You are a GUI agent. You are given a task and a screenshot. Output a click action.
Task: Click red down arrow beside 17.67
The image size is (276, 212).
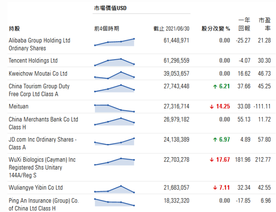coord(212,160)
